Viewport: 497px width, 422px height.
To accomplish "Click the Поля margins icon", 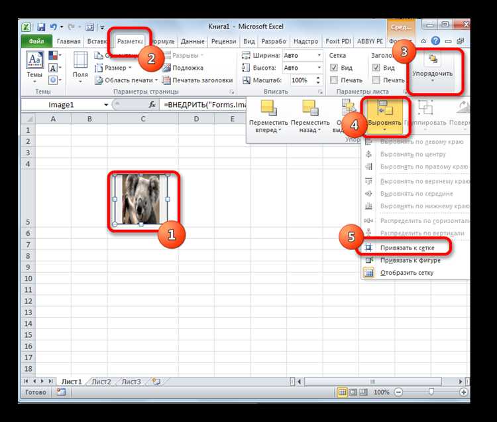I will pyautogui.click(x=80, y=60).
